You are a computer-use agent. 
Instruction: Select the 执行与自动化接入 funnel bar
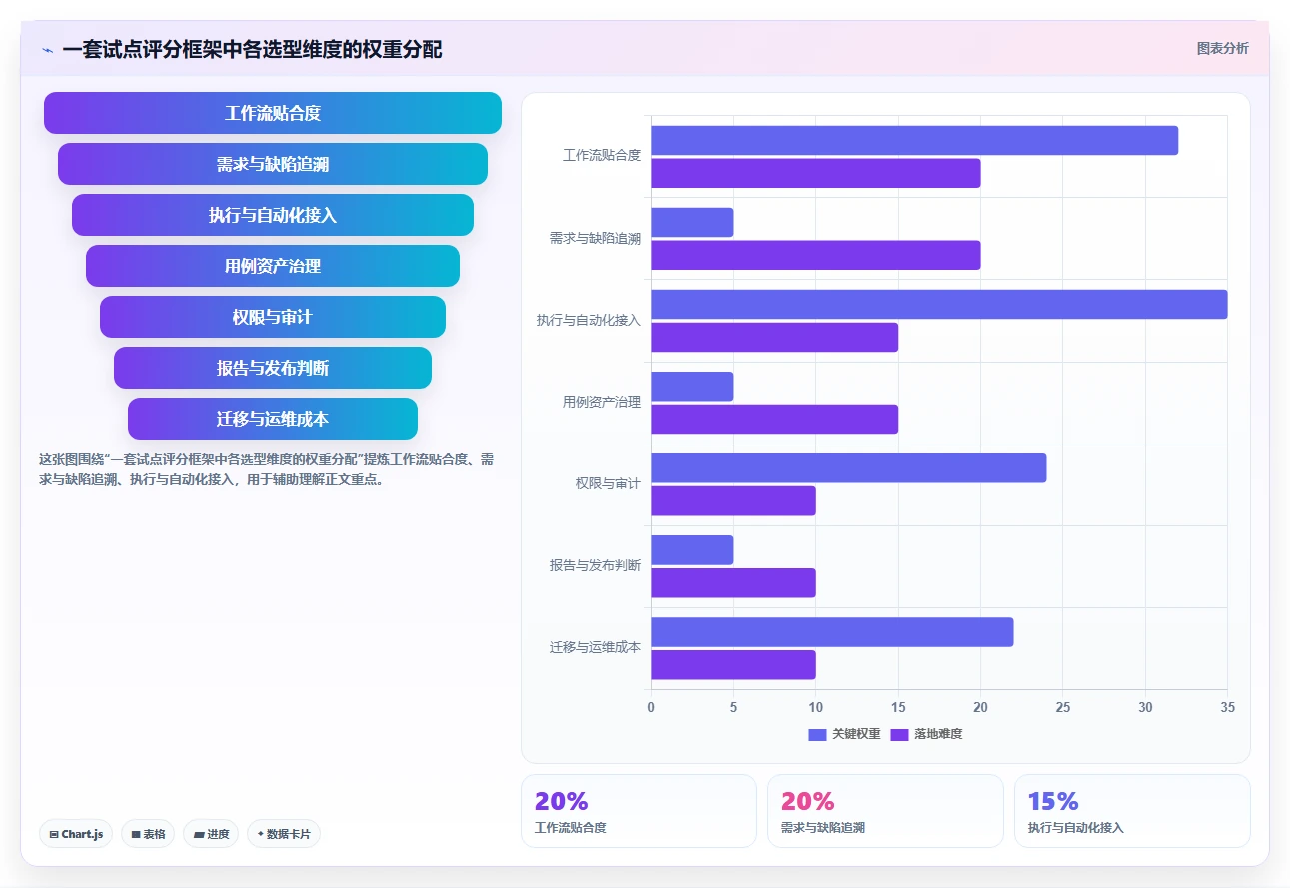[x=273, y=215]
